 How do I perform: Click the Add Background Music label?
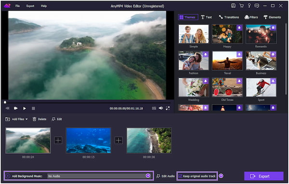(27, 176)
